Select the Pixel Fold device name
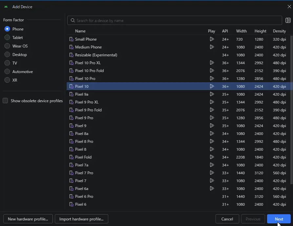Image resolution: width=293 pixels, height=226 pixels. pos(83,157)
